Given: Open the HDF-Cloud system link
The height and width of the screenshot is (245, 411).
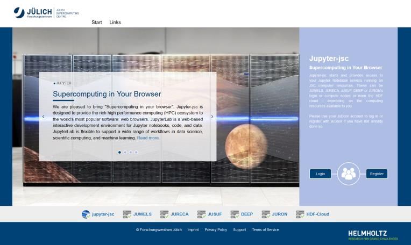Looking at the screenshot, I should tap(318, 214).
